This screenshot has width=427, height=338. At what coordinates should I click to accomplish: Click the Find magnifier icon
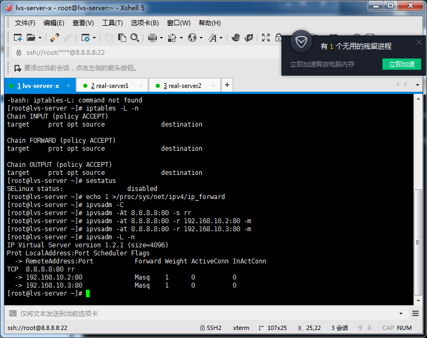click(135, 38)
